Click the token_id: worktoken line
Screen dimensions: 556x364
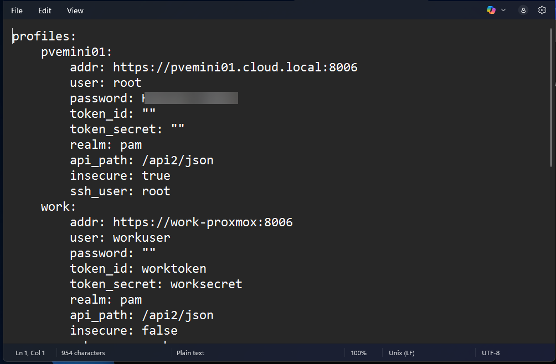(x=137, y=268)
